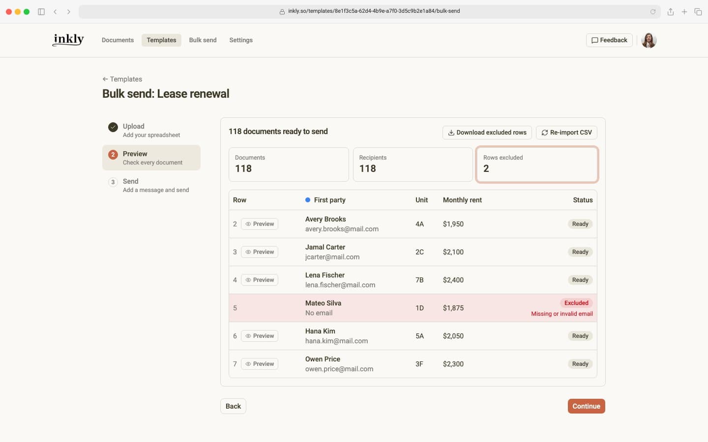This screenshot has width=708, height=442.
Task: Preview the Jamal Carter document
Action: tap(260, 252)
